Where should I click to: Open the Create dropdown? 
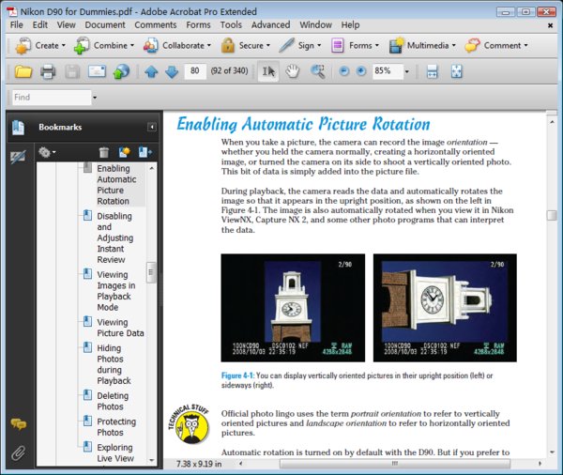[40, 46]
